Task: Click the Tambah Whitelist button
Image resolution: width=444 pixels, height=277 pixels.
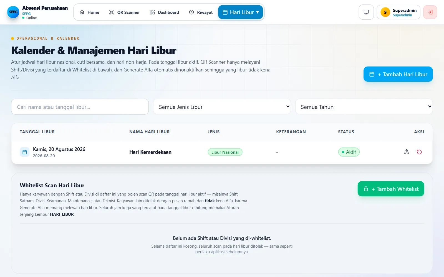Action: (391, 189)
